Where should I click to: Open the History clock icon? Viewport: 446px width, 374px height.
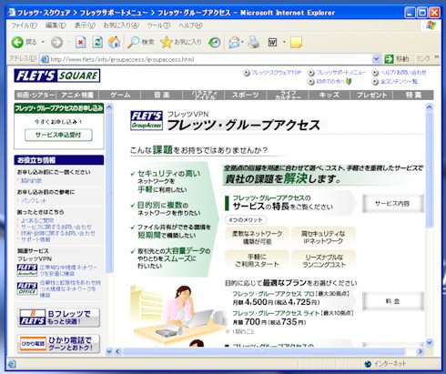pos(215,42)
